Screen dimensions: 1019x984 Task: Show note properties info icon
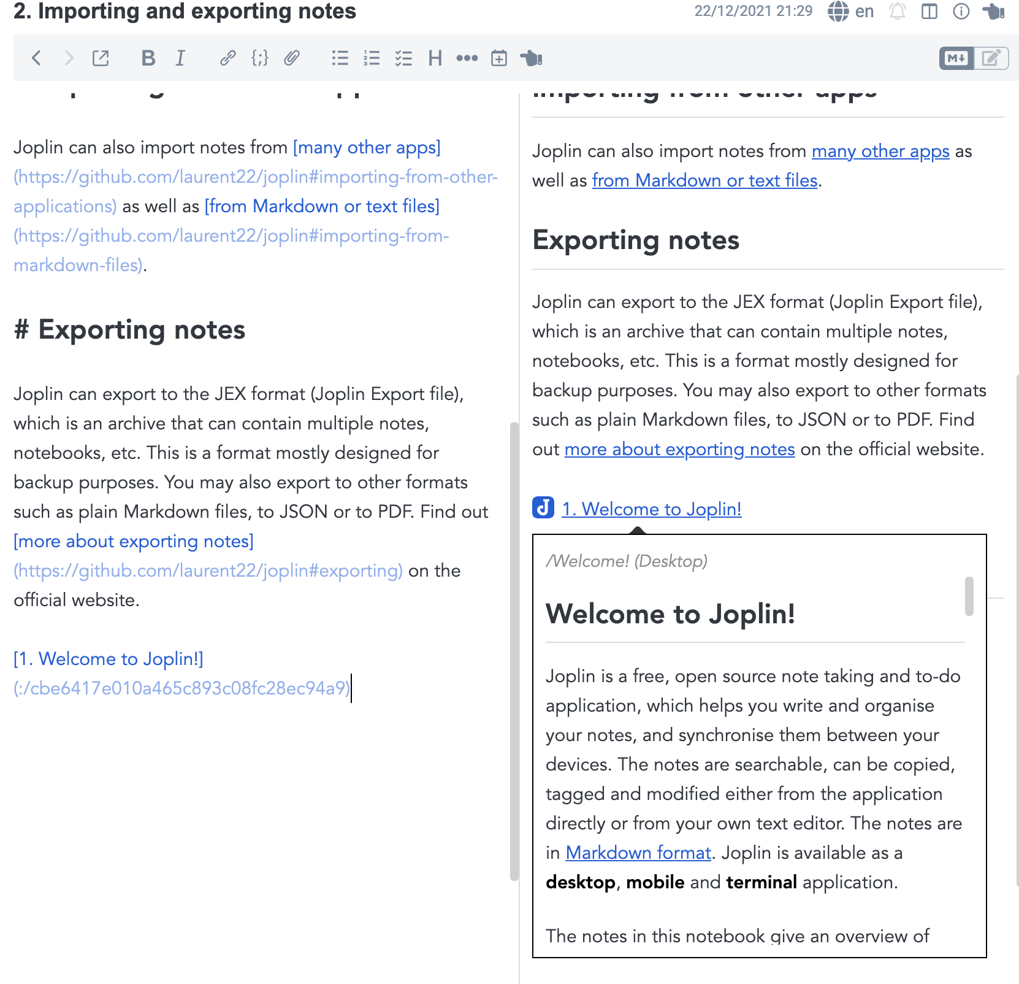[961, 11]
